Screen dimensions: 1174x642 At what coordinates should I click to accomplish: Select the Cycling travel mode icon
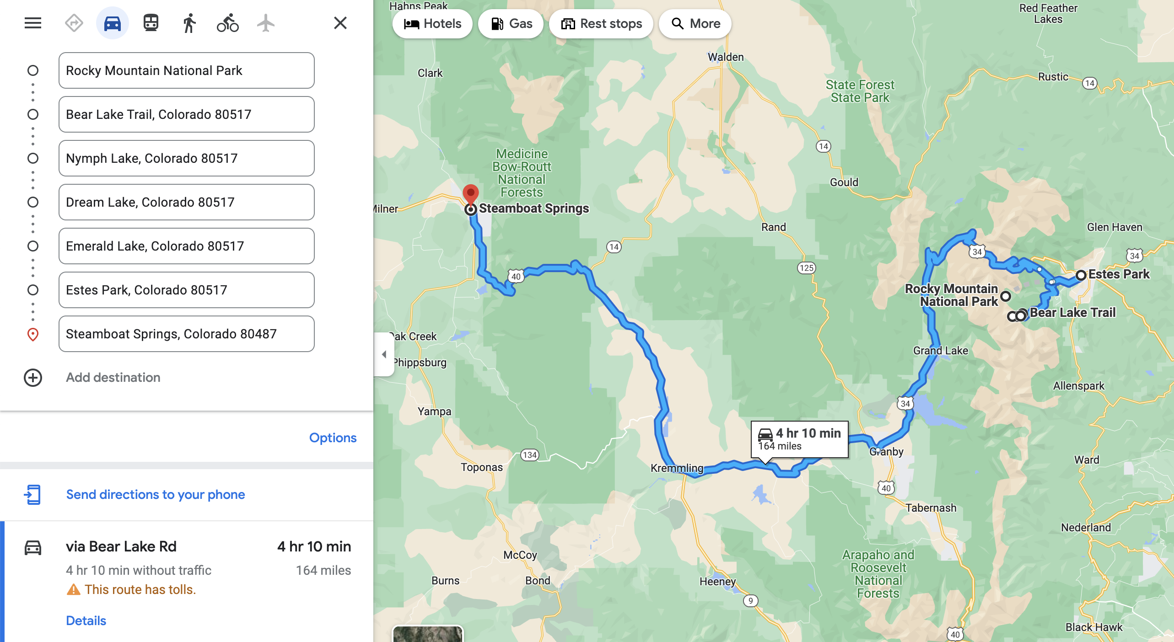coord(227,23)
